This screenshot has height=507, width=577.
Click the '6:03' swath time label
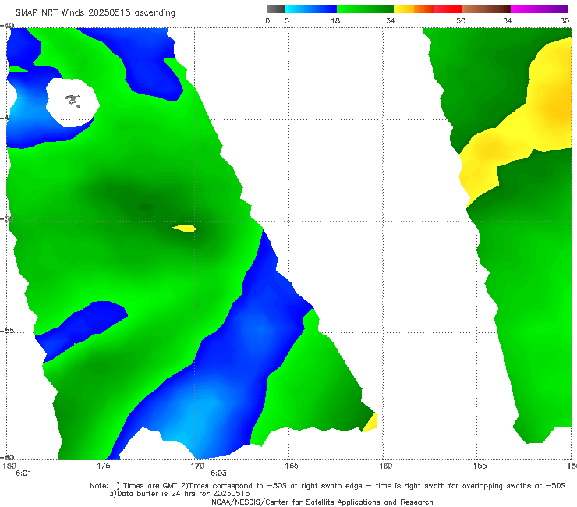(218, 473)
